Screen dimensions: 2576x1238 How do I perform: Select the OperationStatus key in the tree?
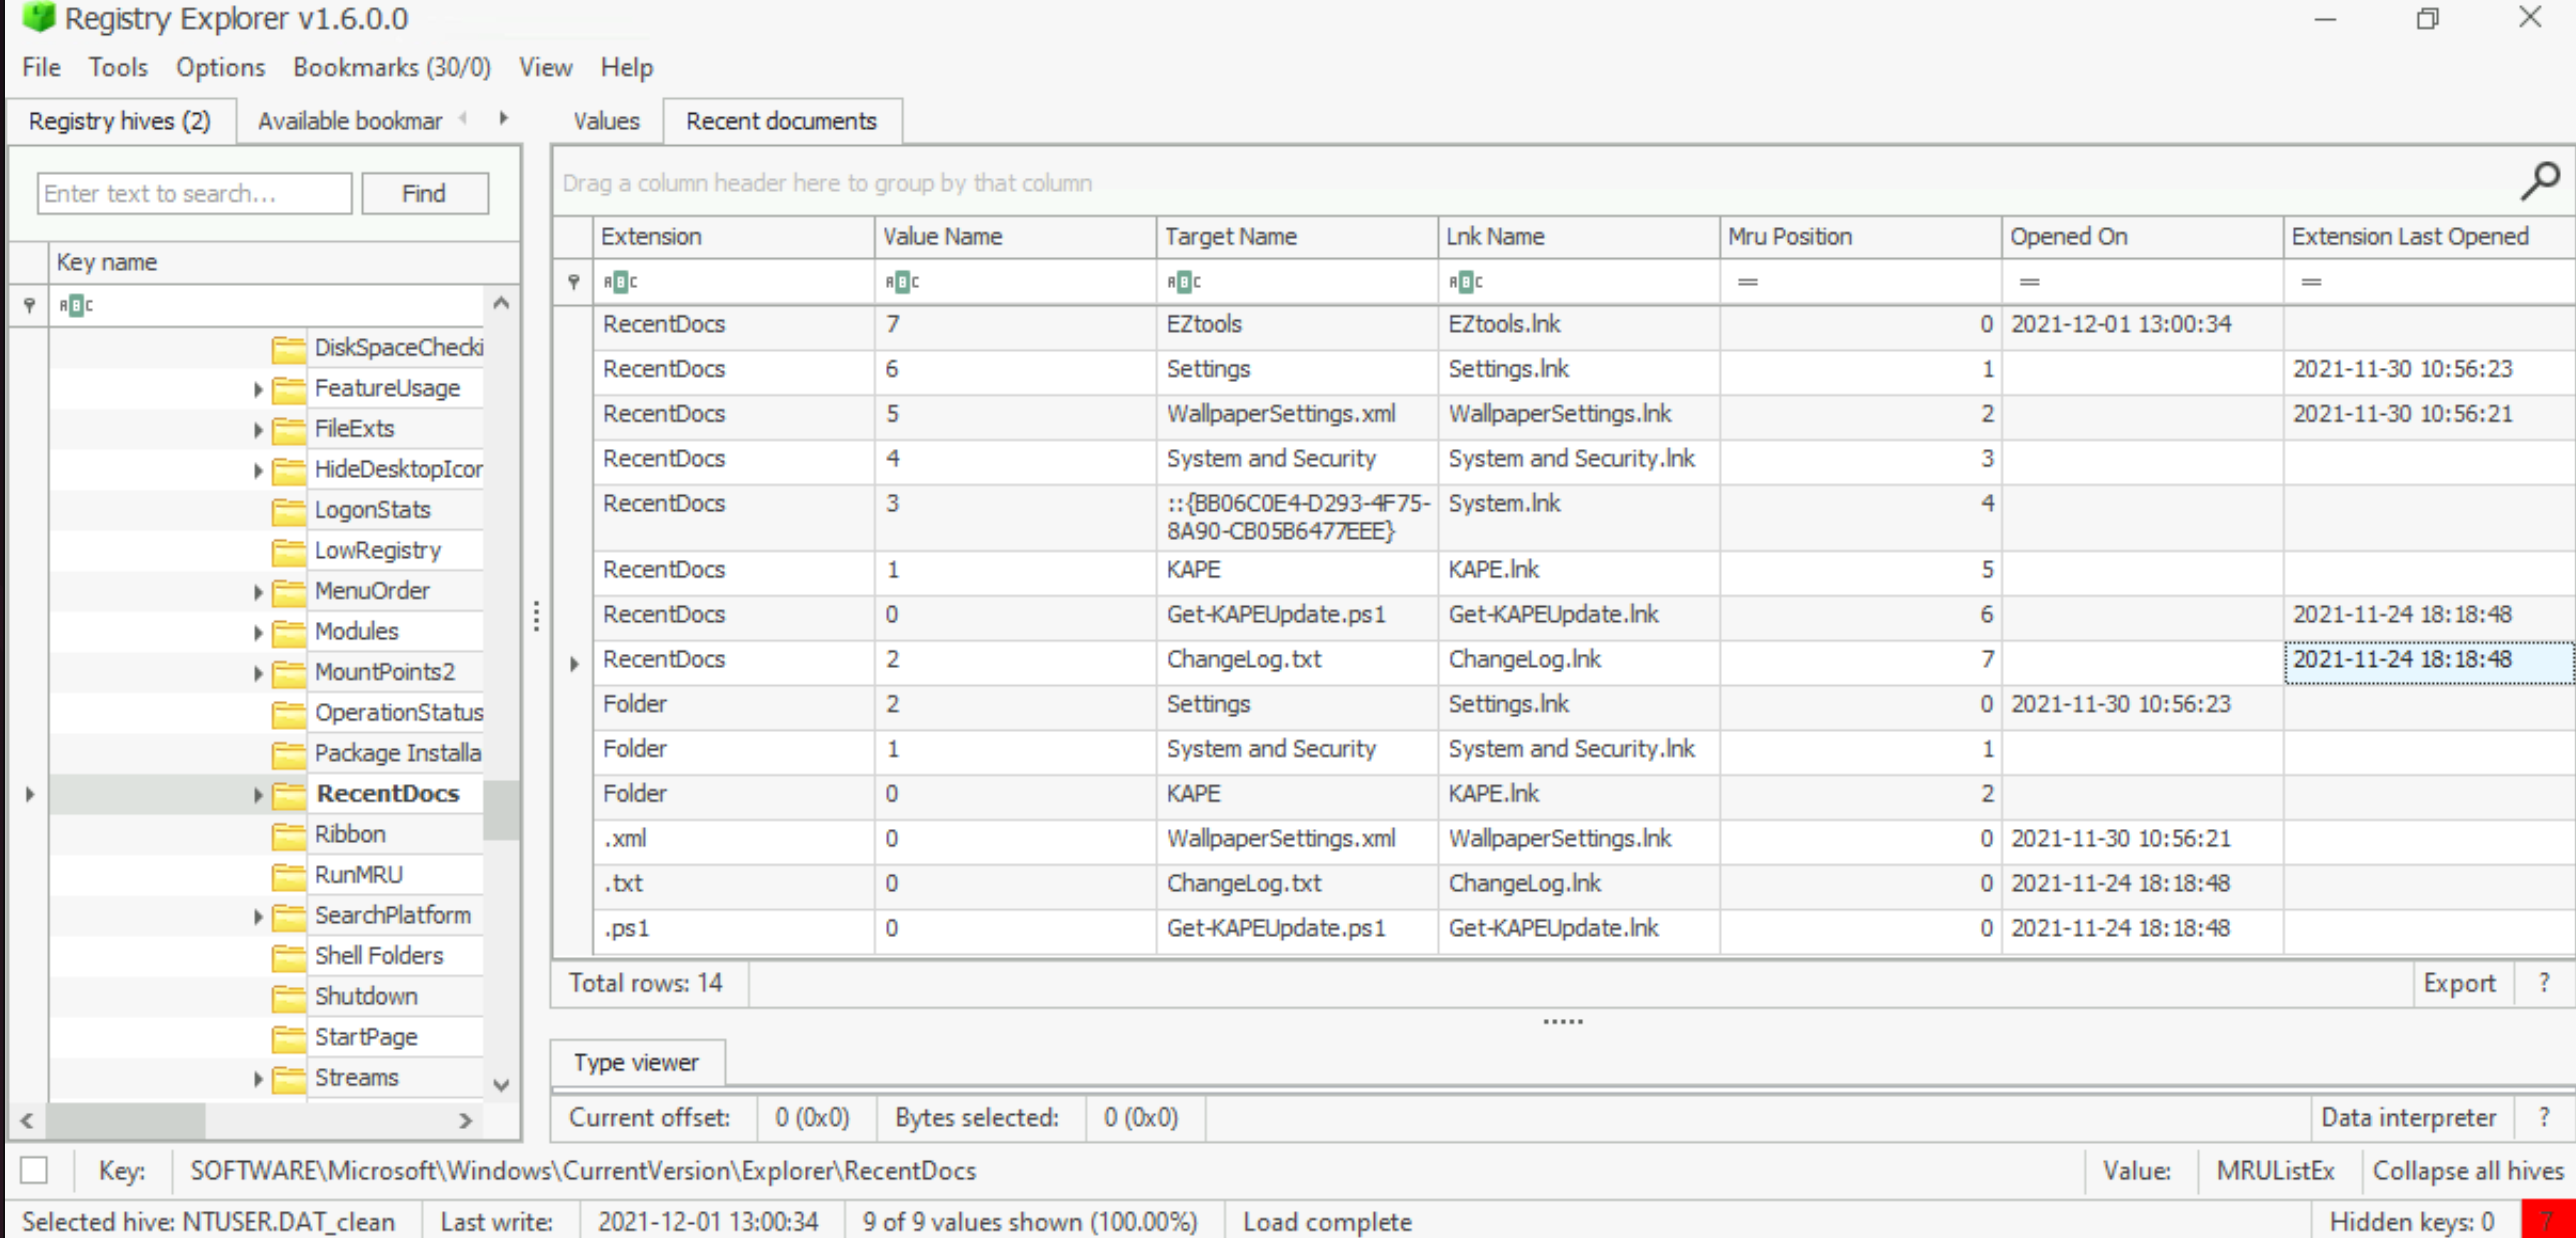[x=398, y=713]
